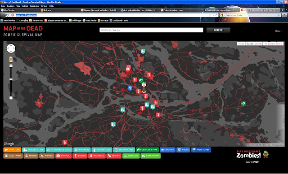Click the map pan control circle
The height and width of the screenshot is (174, 288).
point(11,48)
